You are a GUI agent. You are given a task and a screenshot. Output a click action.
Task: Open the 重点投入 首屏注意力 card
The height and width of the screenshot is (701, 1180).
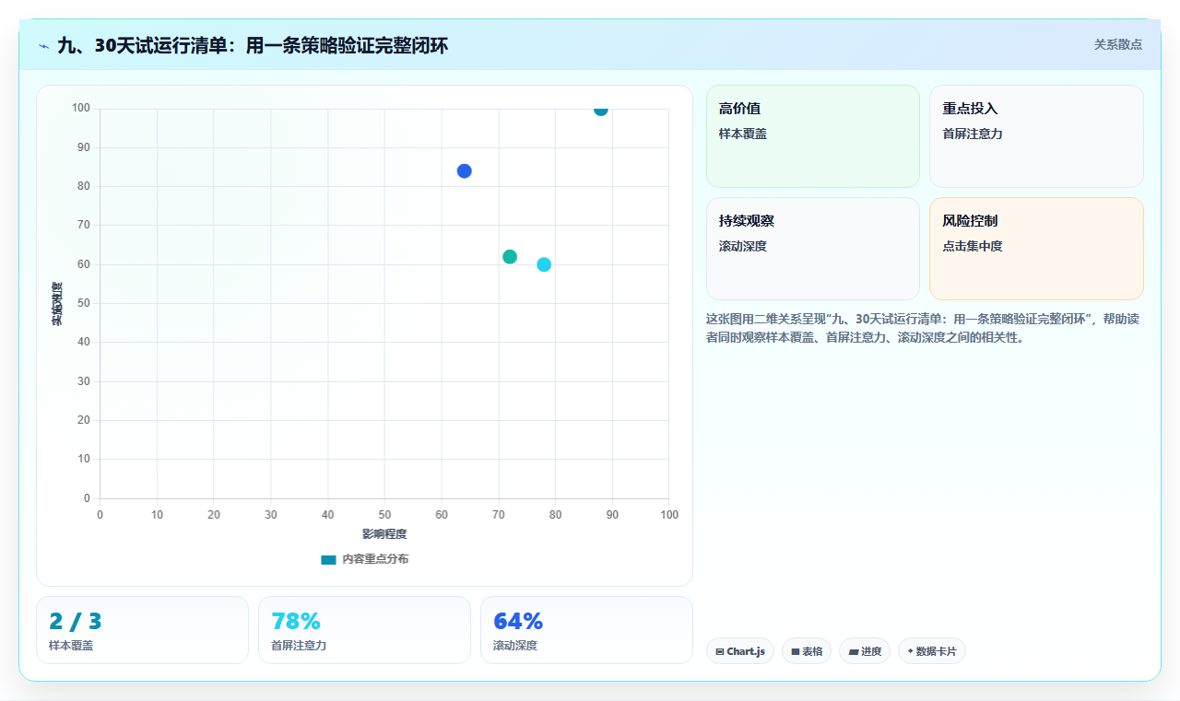tap(1036, 136)
